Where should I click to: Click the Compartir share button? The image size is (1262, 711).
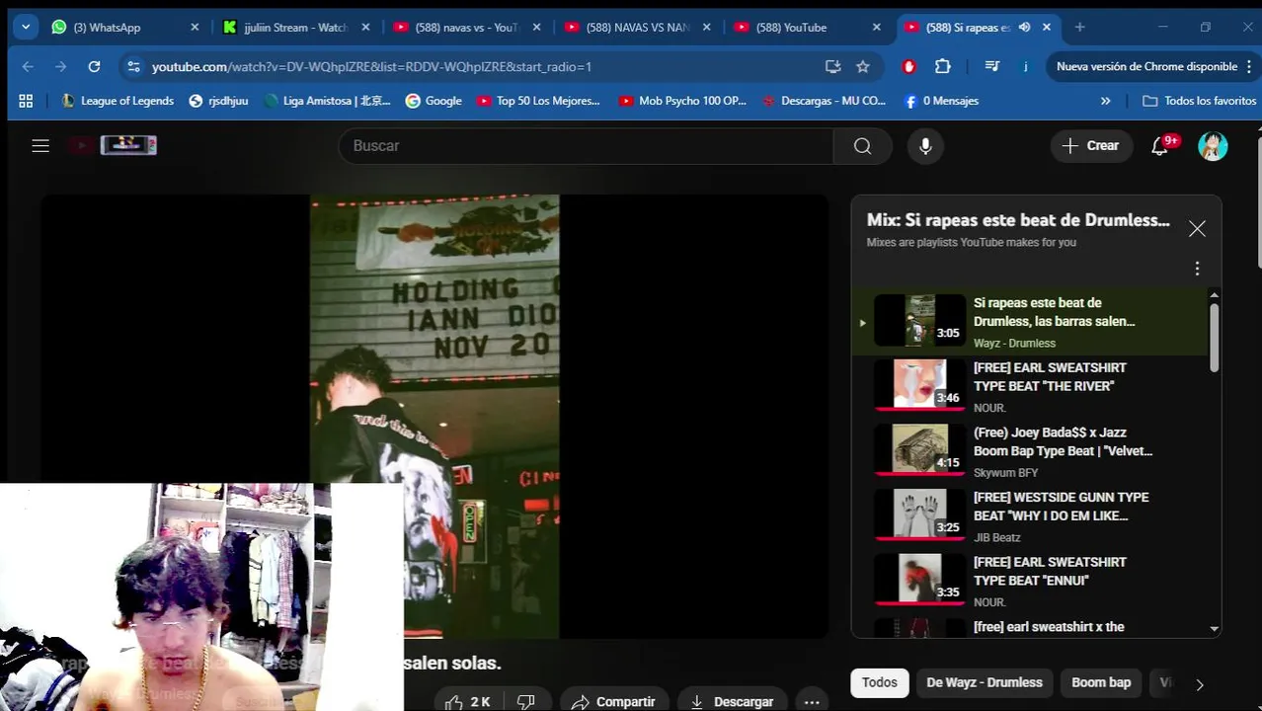[x=613, y=702]
